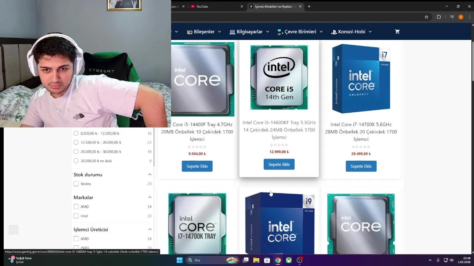This screenshot has width=474, height=266.
Task: Check the Stokta stock filter
Action: point(76,184)
